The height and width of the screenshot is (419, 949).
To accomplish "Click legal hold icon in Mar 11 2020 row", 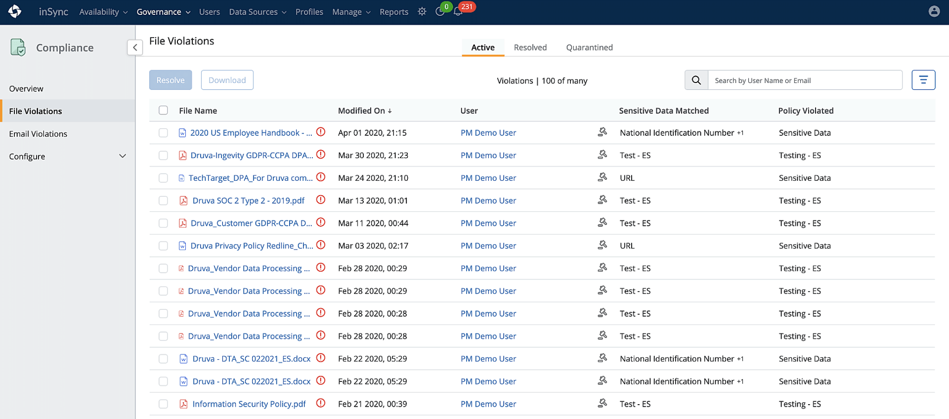I will pyautogui.click(x=602, y=222).
